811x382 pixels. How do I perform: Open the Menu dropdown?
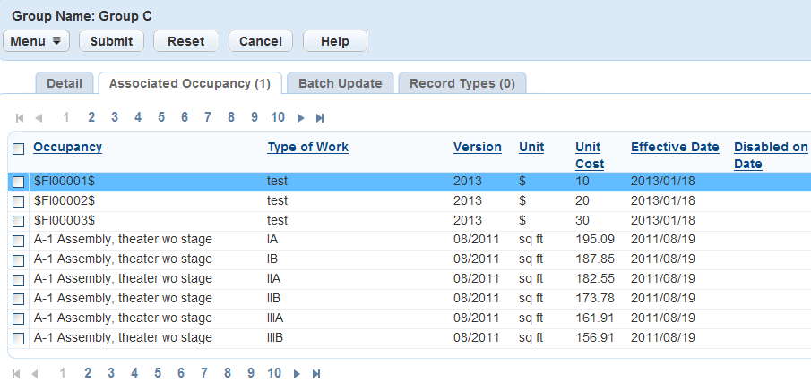36,41
